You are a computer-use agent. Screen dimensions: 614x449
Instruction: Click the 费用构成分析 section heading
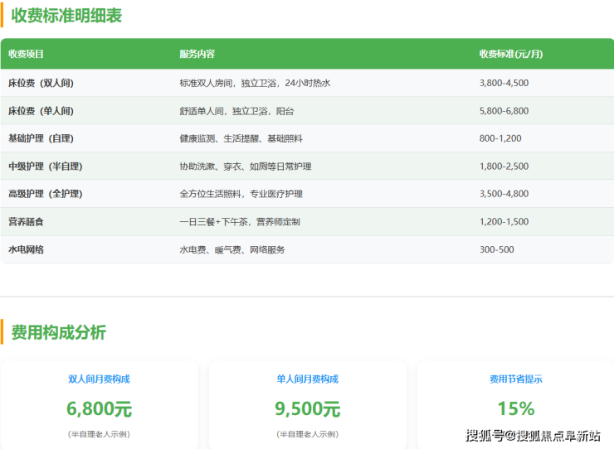[x=58, y=332]
